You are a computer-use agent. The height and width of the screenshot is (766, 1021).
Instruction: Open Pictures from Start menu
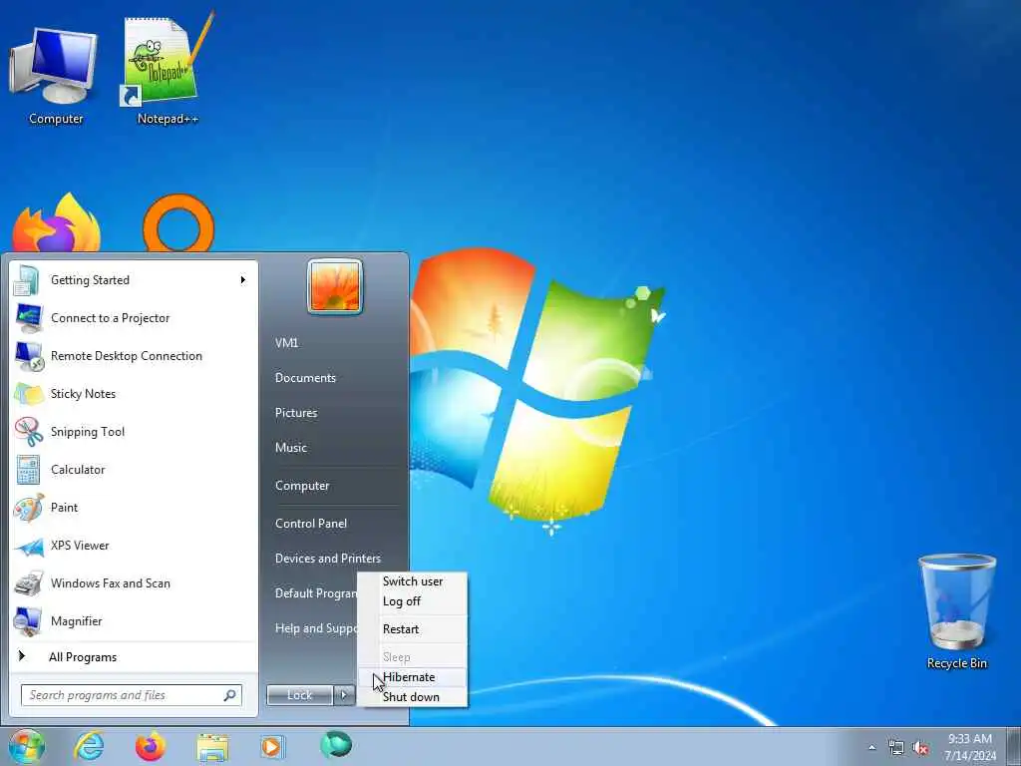tap(296, 413)
